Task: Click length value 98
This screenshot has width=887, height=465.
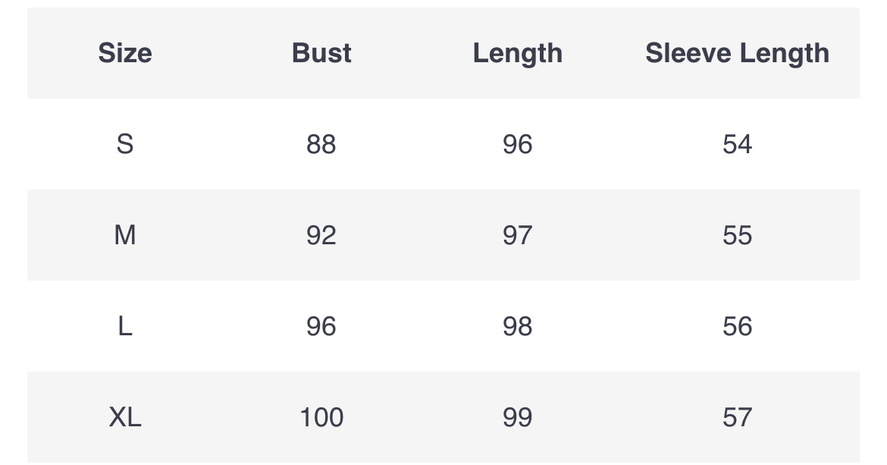Action: tap(518, 326)
